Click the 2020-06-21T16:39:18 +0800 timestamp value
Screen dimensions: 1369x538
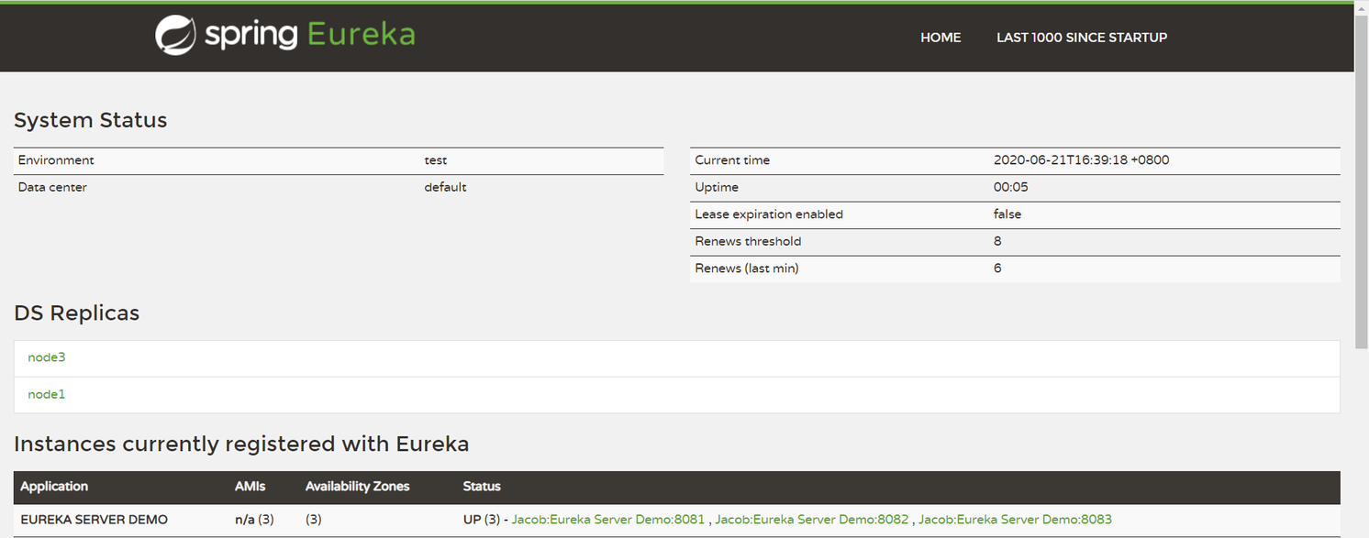[x=1082, y=160]
